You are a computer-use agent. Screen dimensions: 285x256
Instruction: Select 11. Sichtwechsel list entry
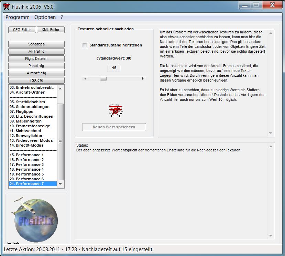point(33,131)
